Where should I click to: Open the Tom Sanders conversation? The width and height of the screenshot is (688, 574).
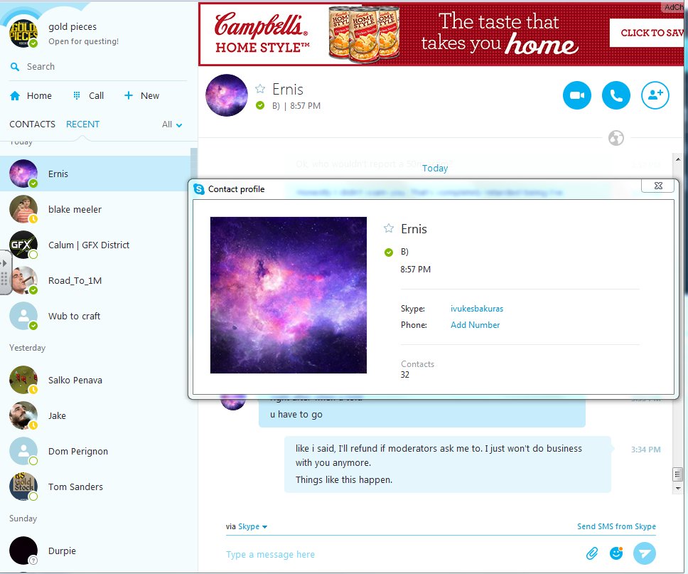click(x=96, y=487)
